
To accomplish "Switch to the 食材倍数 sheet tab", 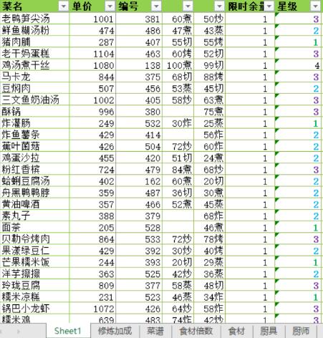I will tap(196, 331).
